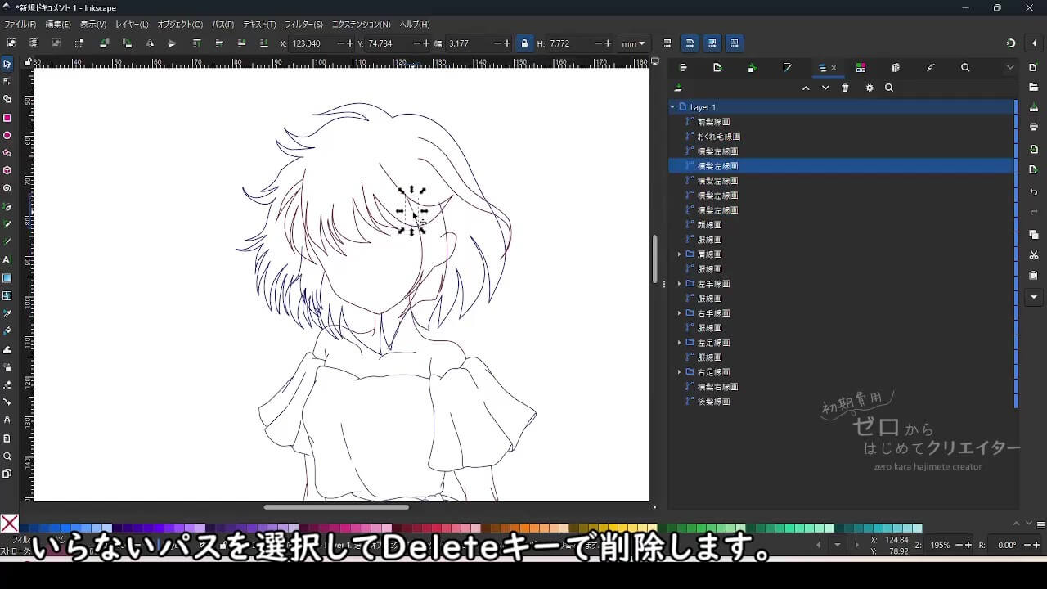The height and width of the screenshot is (589, 1047).
Task: Click the raise layer up-arrow button
Action: [806, 88]
